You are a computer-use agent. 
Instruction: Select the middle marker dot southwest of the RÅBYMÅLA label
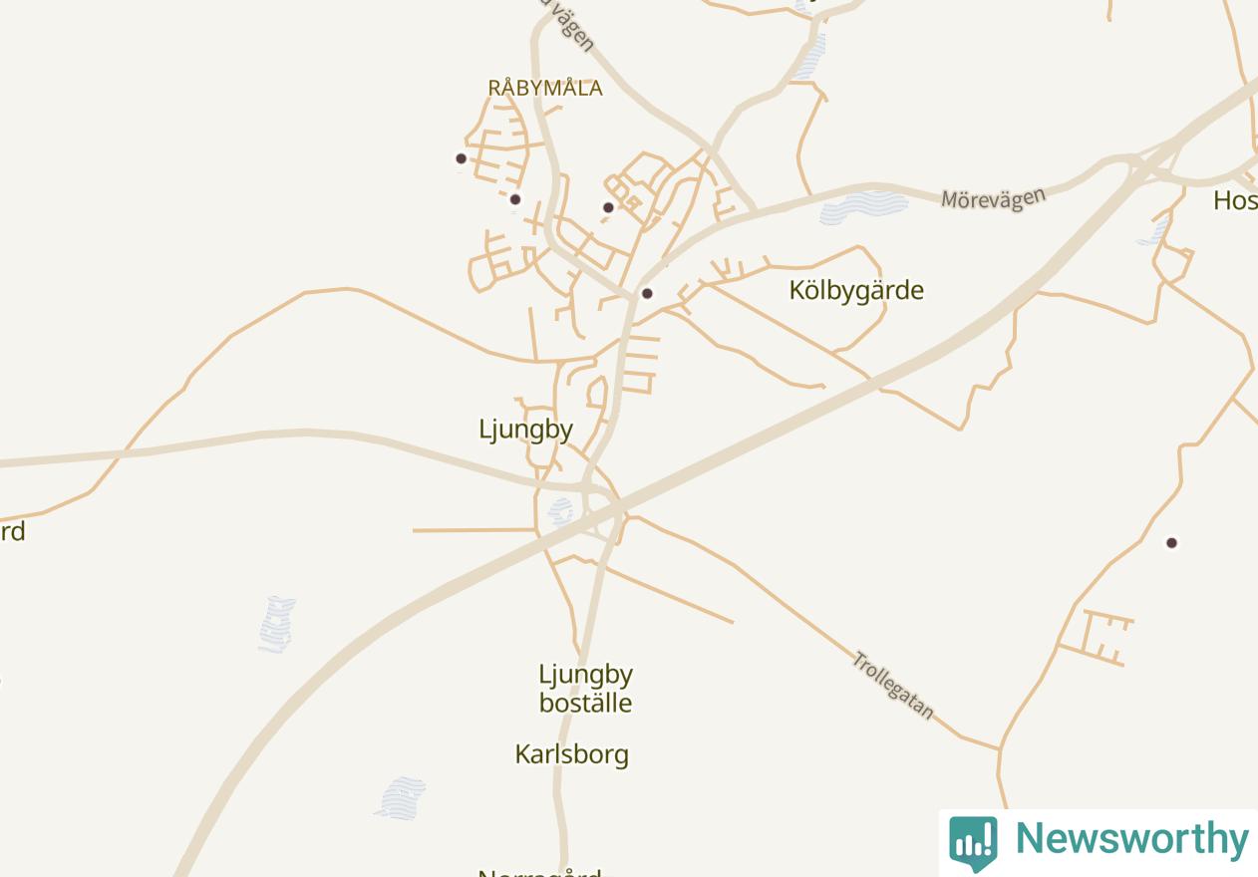(515, 199)
